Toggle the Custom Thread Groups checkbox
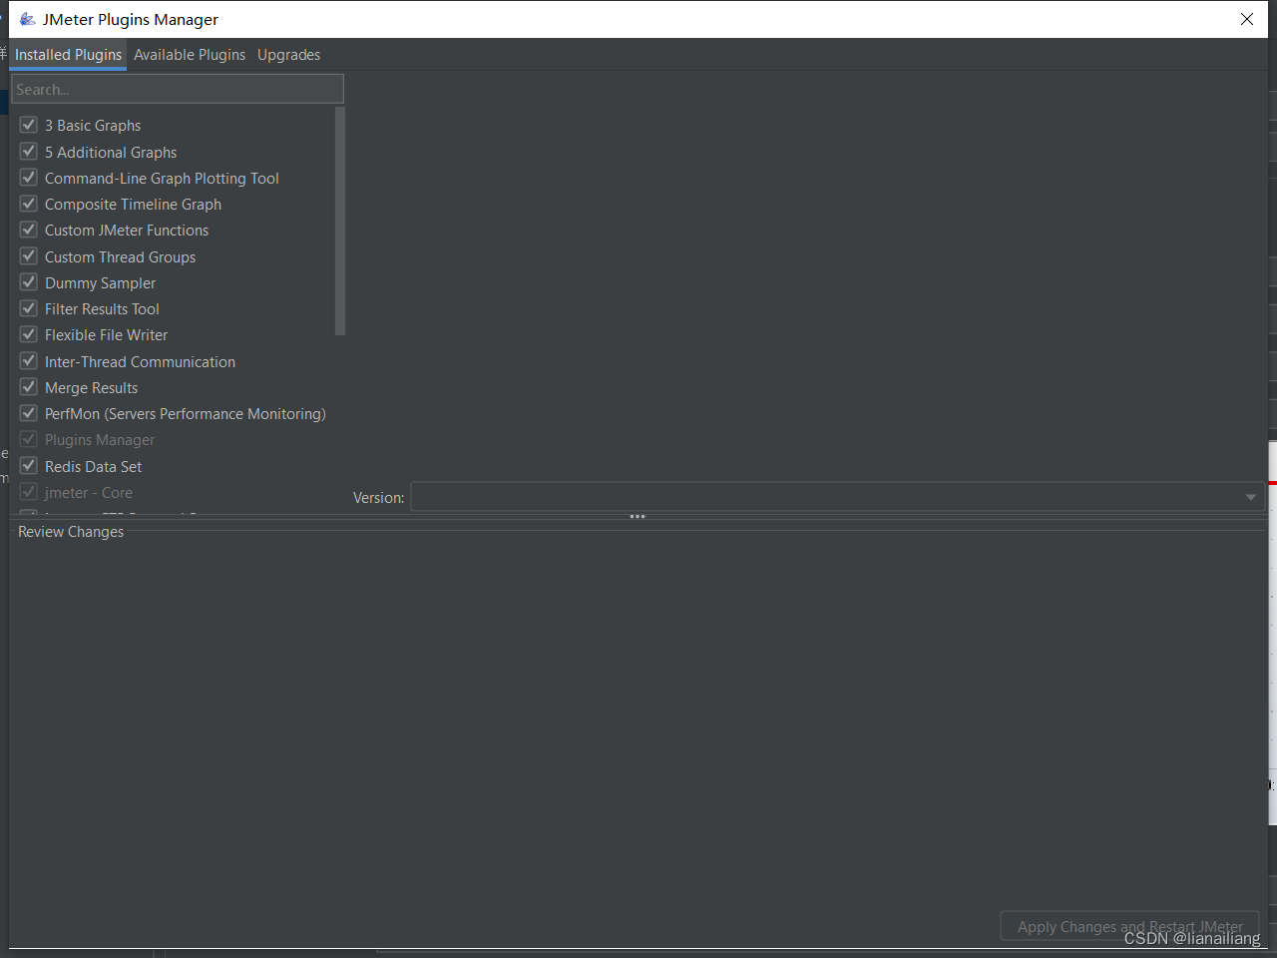Image resolution: width=1277 pixels, height=958 pixels. tap(29, 256)
